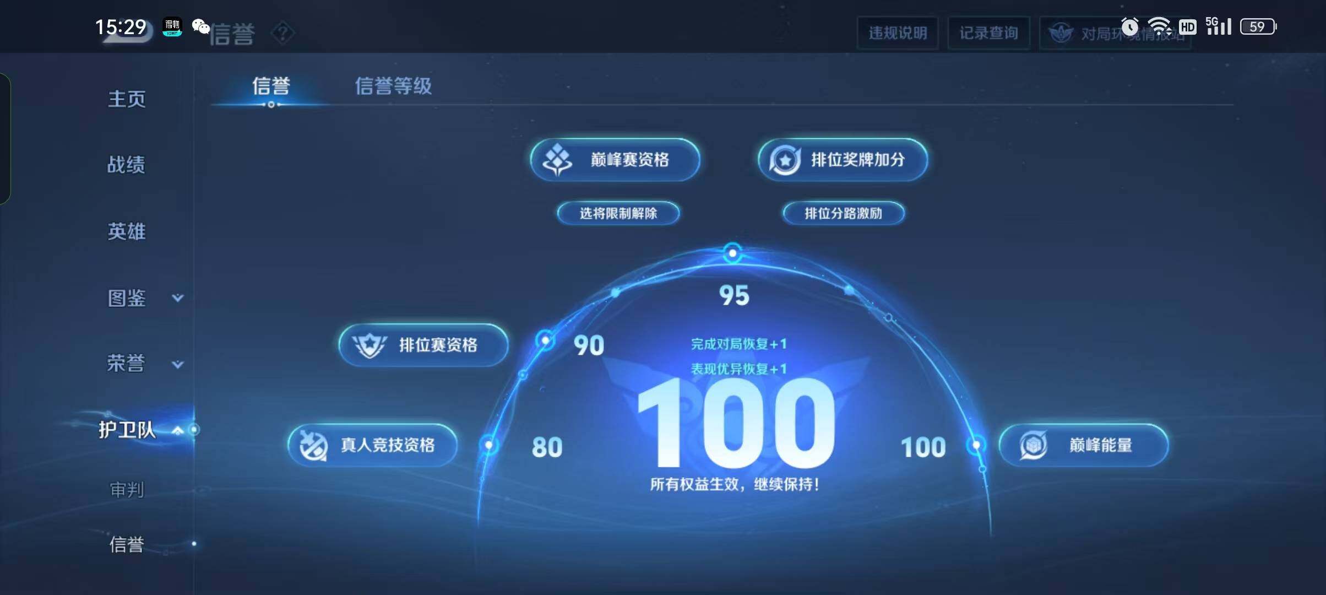Tap the 15:29 clock in status bar
This screenshot has height=595, width=1326.
point(121,27)
